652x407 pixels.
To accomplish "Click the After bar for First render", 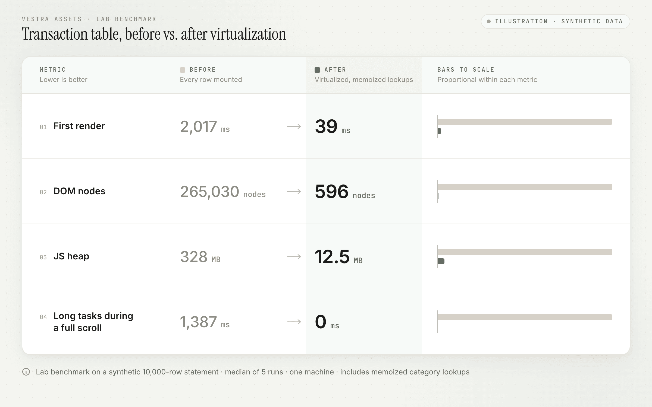I will [x=439, y=131].
